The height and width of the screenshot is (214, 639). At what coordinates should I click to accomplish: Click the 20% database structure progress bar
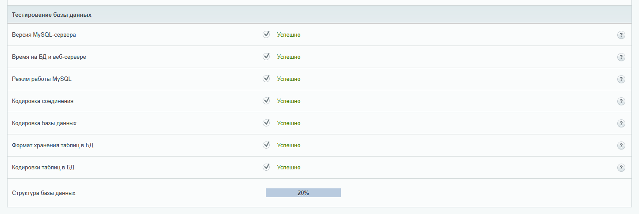click(x=303, y=193)
